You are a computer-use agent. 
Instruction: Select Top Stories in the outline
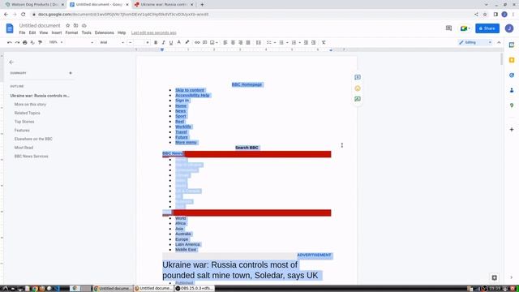pos(24,122)
